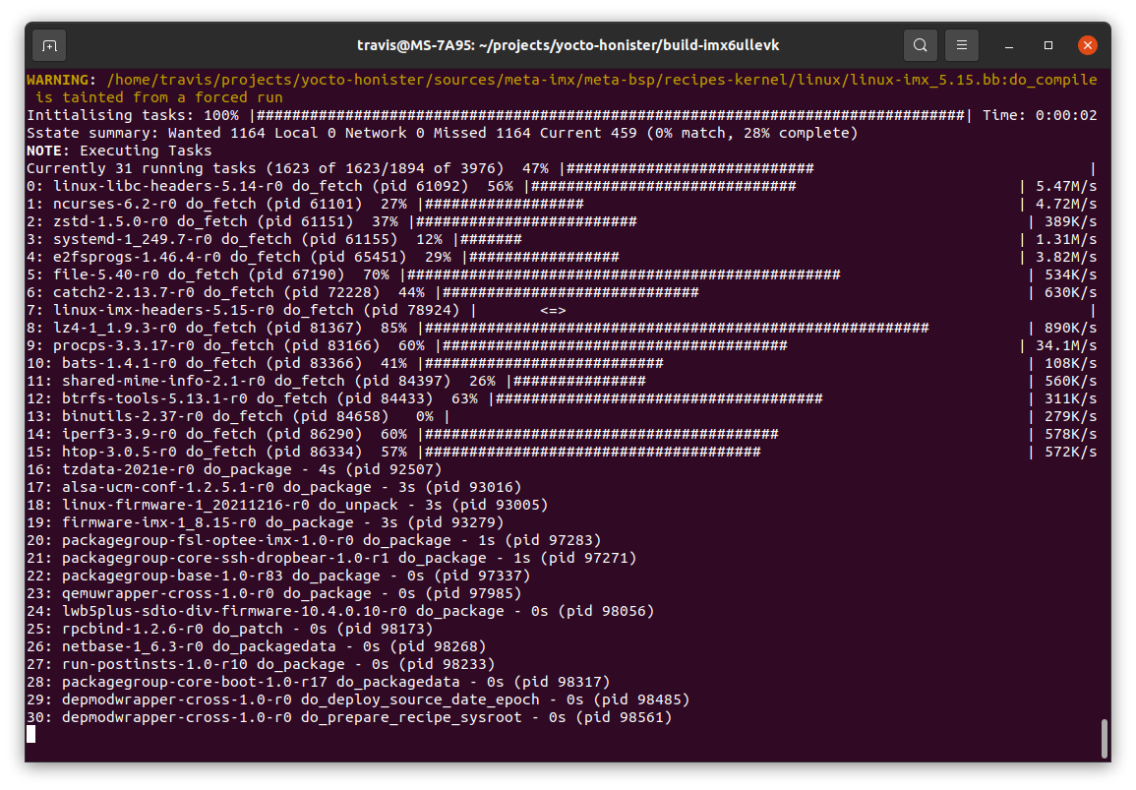This screenshot has width=1136, height=790.
Task: Click the btrfs-tools-5.13.1-r0 do_fetch task
Action: pyautogui.click(x=563, y=399)
